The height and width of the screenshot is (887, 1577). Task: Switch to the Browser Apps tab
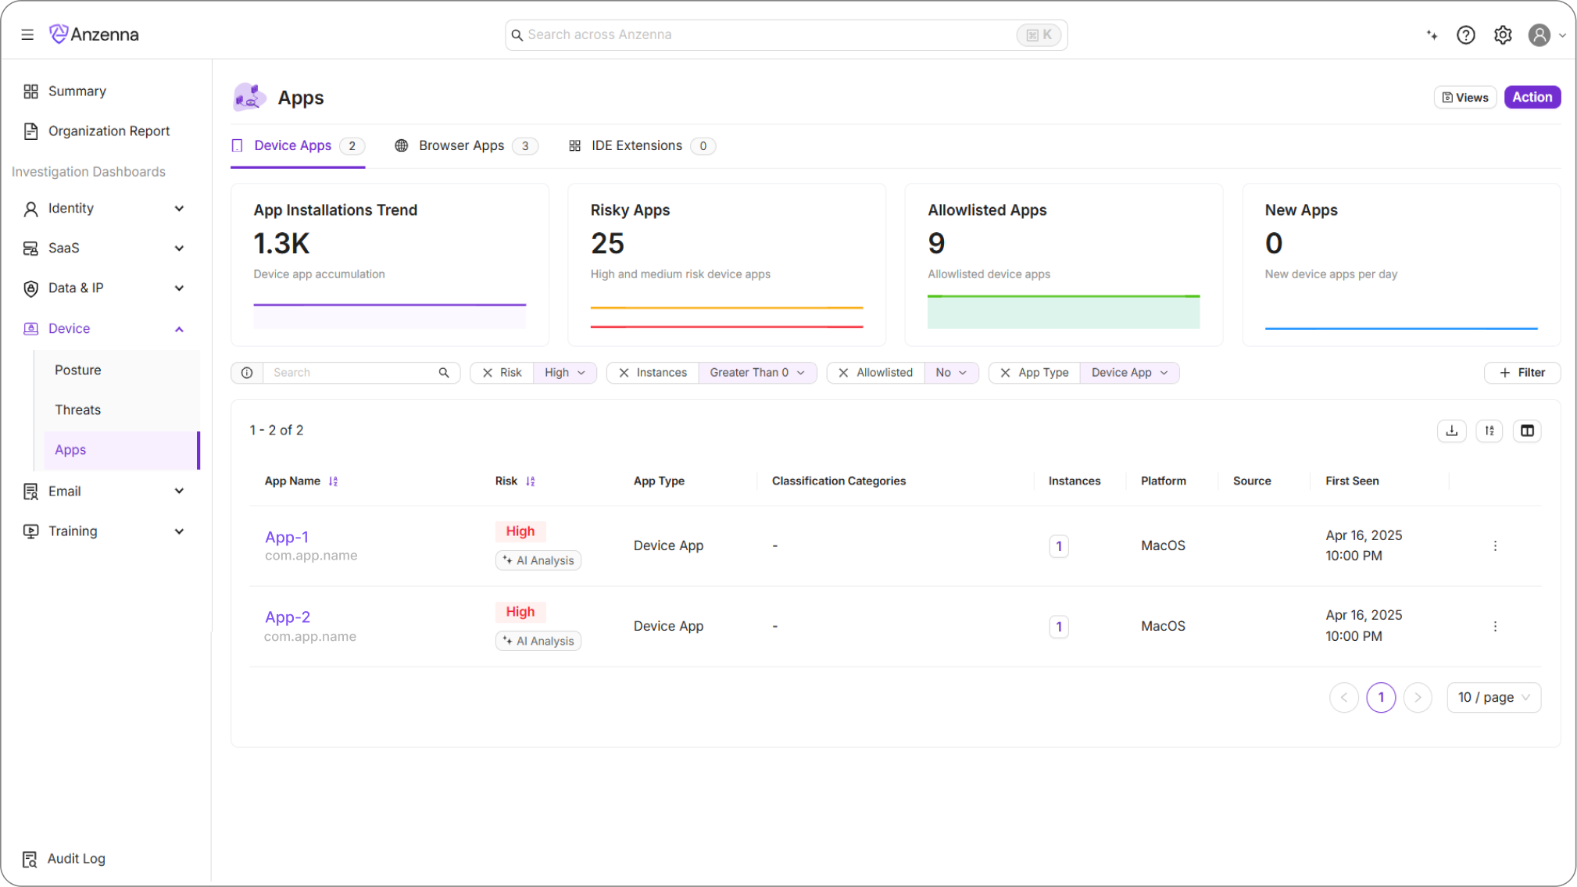tap(461, 146)
